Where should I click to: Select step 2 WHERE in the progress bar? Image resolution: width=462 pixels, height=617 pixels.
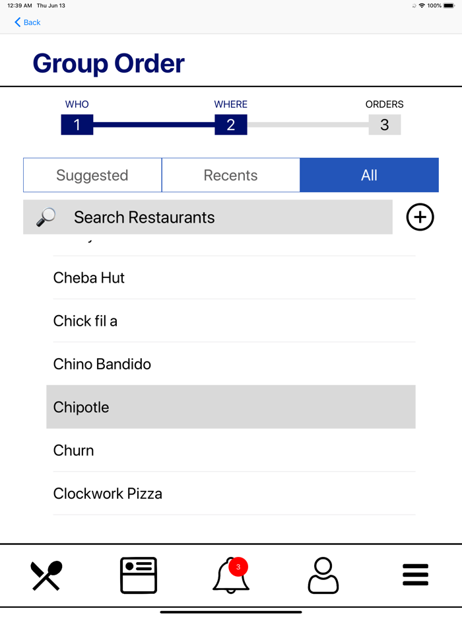[x=230, y=124]
